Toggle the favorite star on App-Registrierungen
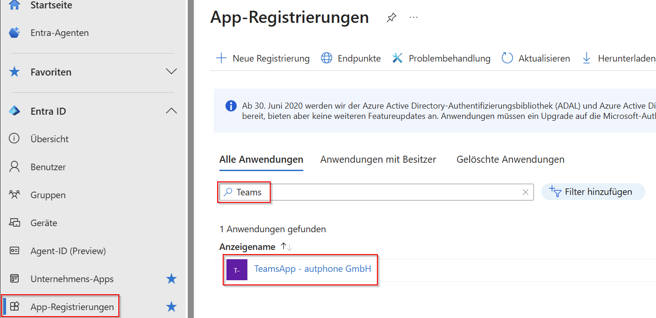Viewport: 656px width, 318px height. (171, 307)
